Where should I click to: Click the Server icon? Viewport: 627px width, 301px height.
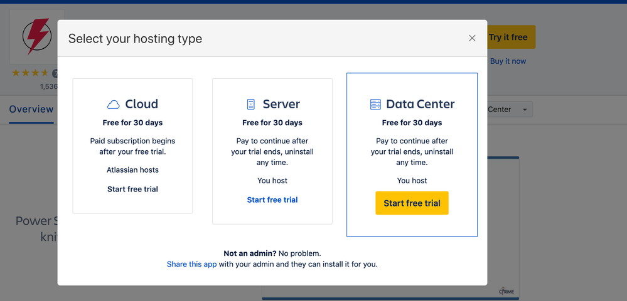click(250, 105)
